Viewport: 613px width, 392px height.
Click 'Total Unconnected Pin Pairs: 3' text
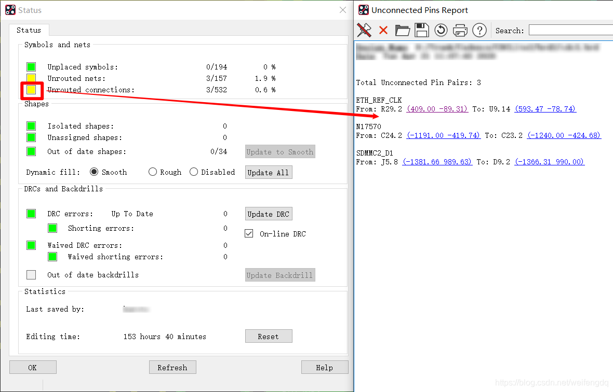[x=418, y=82]
